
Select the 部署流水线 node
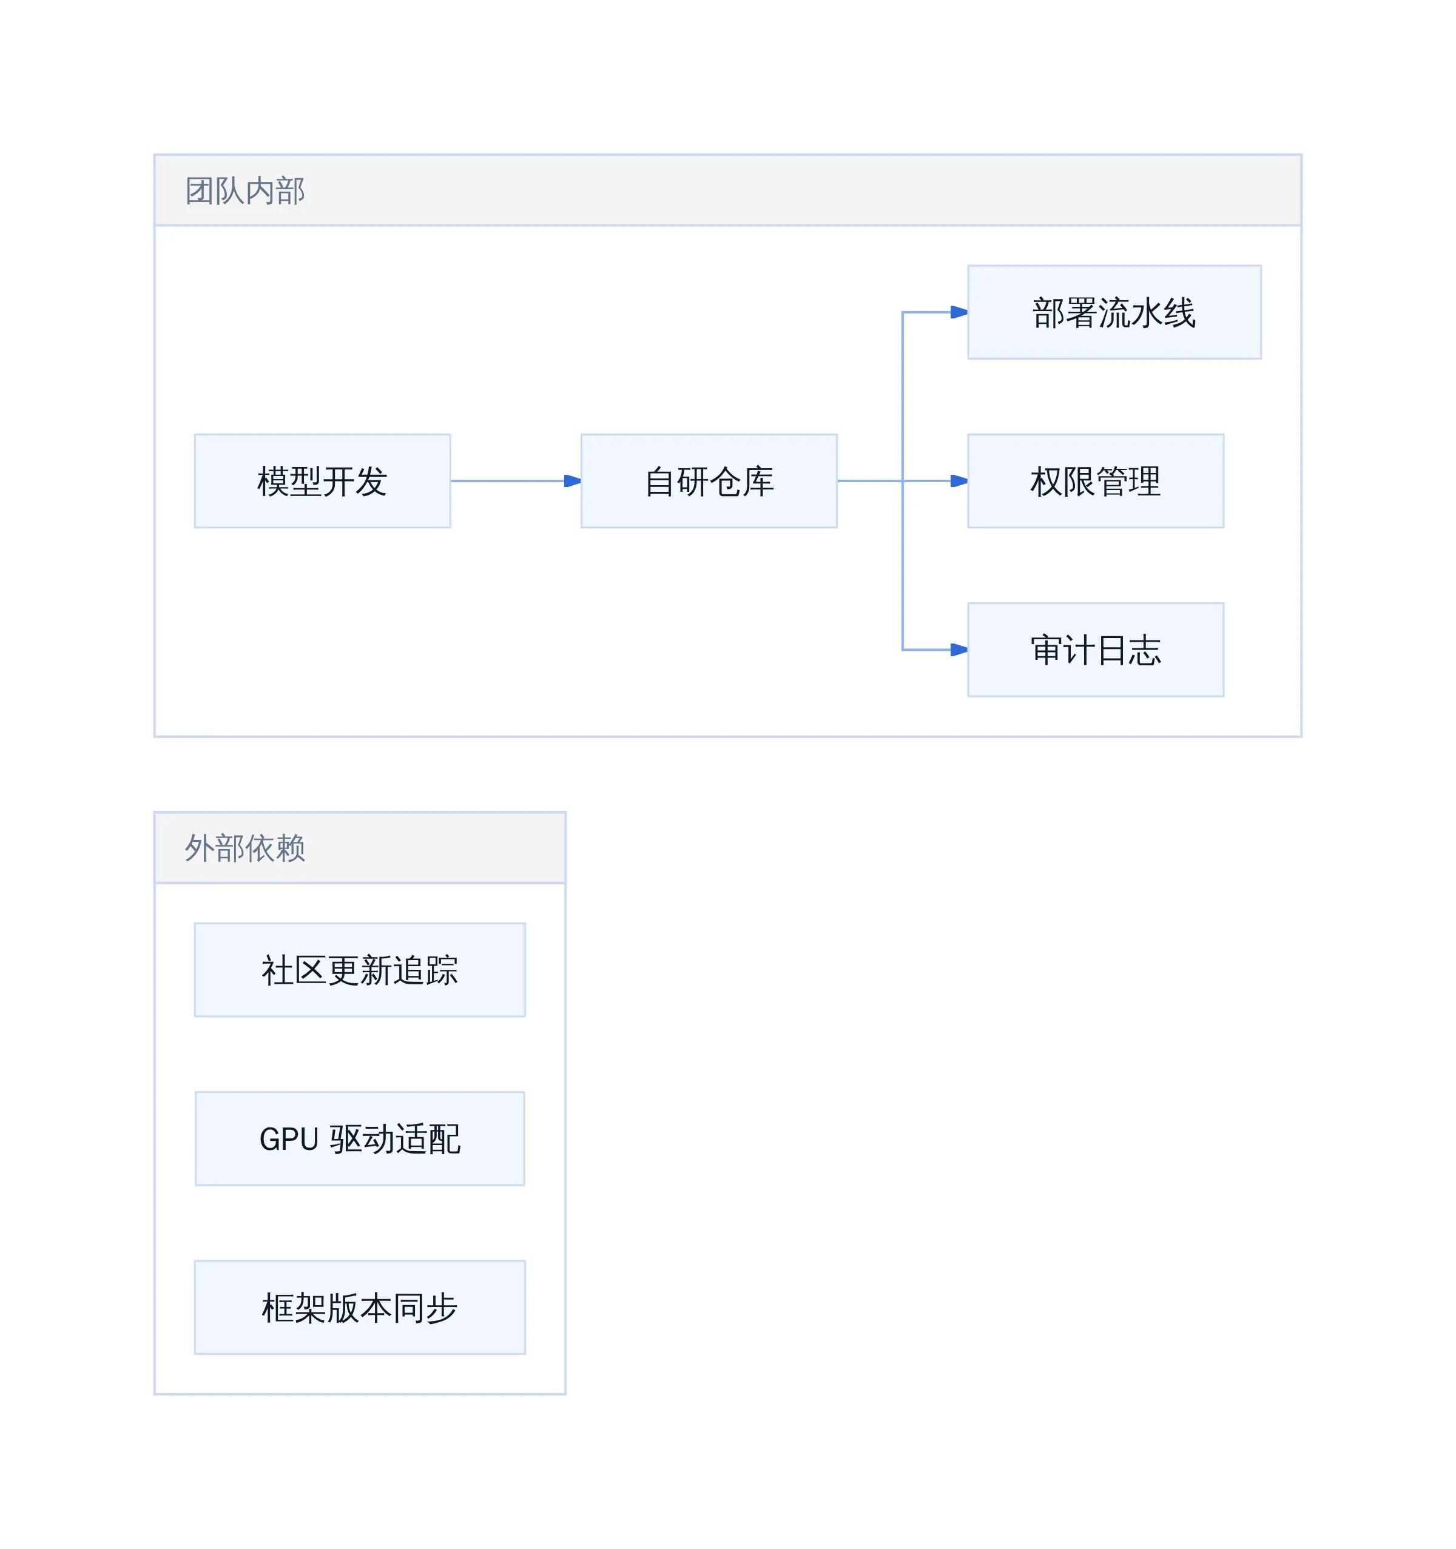coord(1114,312)
